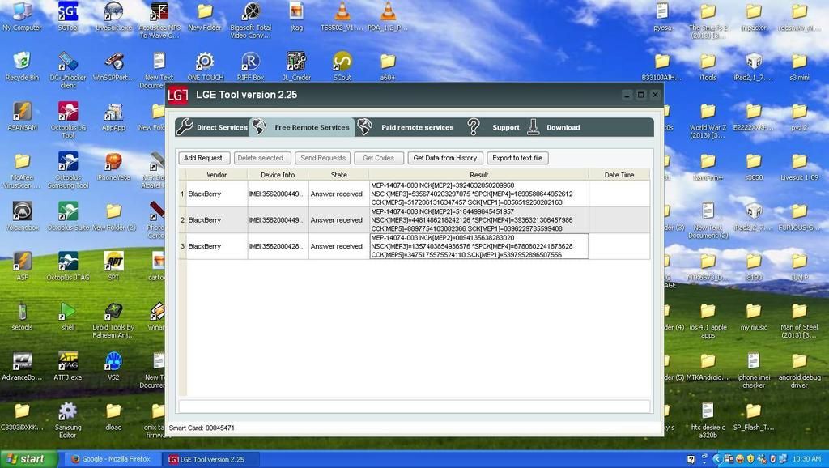Select the DC-Unlocker client icon
This screenshot has width=829, height=468.
point(68,70)
